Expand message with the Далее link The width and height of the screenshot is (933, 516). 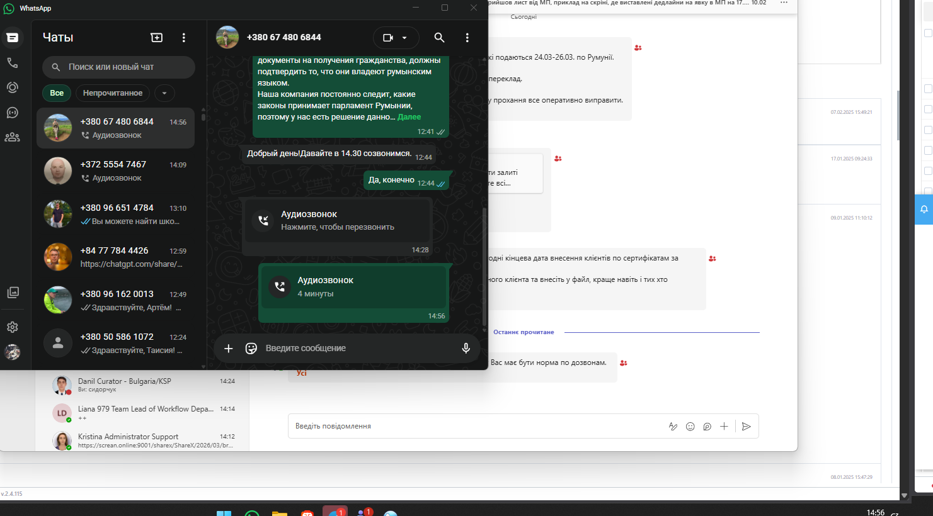pos(409,117)
